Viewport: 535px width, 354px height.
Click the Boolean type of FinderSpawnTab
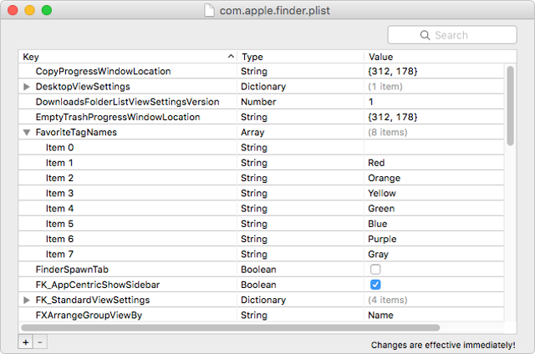coord(258,270)
